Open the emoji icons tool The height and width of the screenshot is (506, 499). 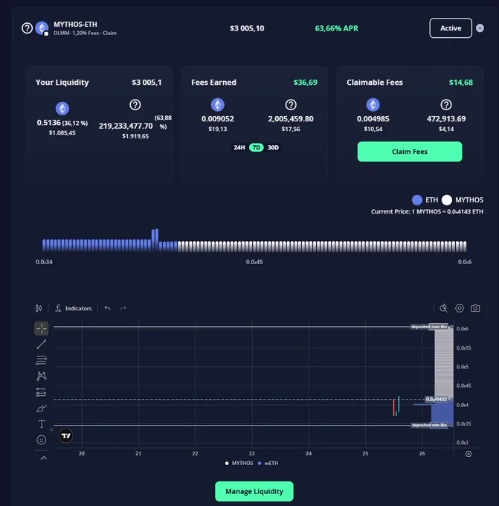42,440
